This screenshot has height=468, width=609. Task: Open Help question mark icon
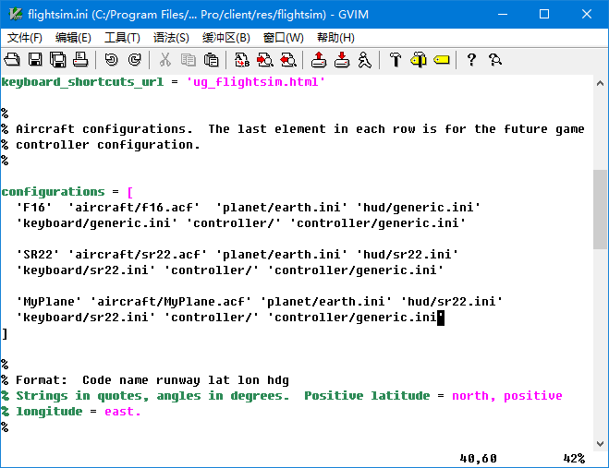[471, 60]
